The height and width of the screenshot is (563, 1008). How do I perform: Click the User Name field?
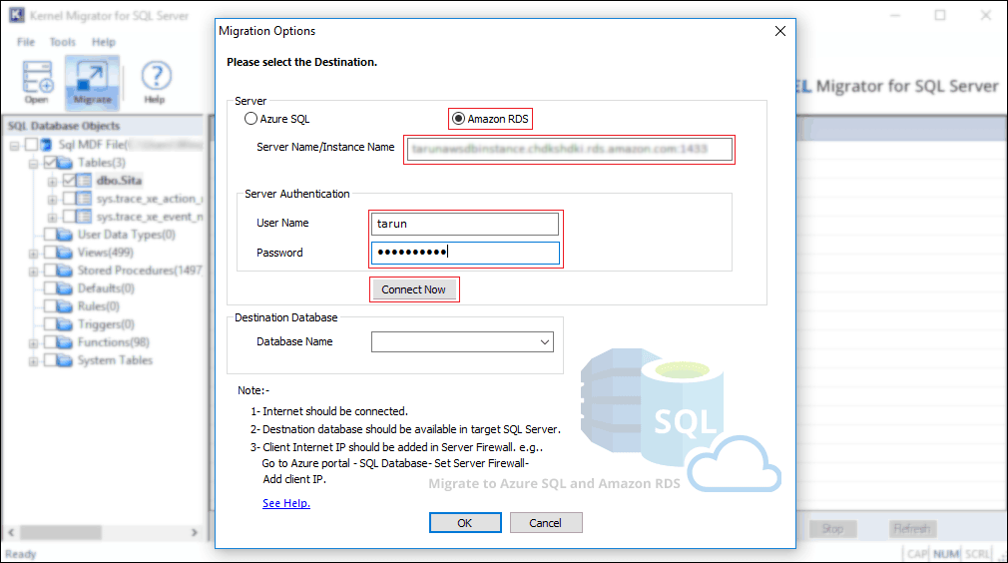(465, 224)
